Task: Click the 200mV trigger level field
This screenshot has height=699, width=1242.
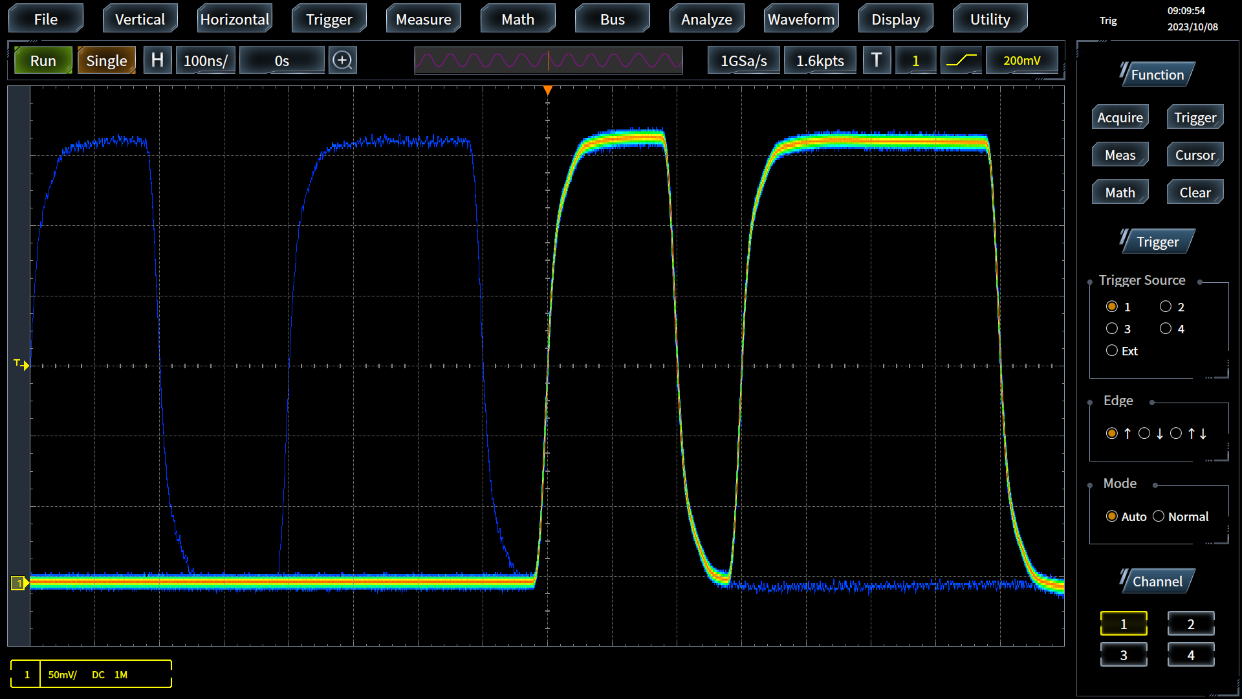Action: tap(1021, 60)
